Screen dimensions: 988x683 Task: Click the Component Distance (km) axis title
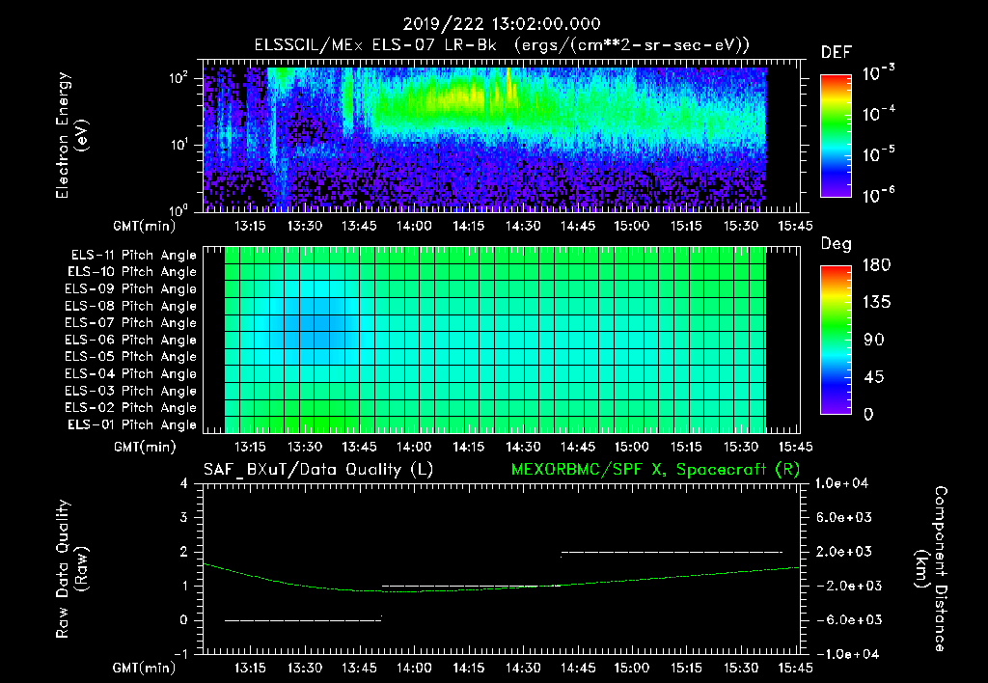(x=931, y=569)
